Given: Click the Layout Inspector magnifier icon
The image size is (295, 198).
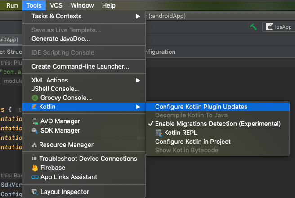Looking at the screenshot, I should tap(35, 192).
